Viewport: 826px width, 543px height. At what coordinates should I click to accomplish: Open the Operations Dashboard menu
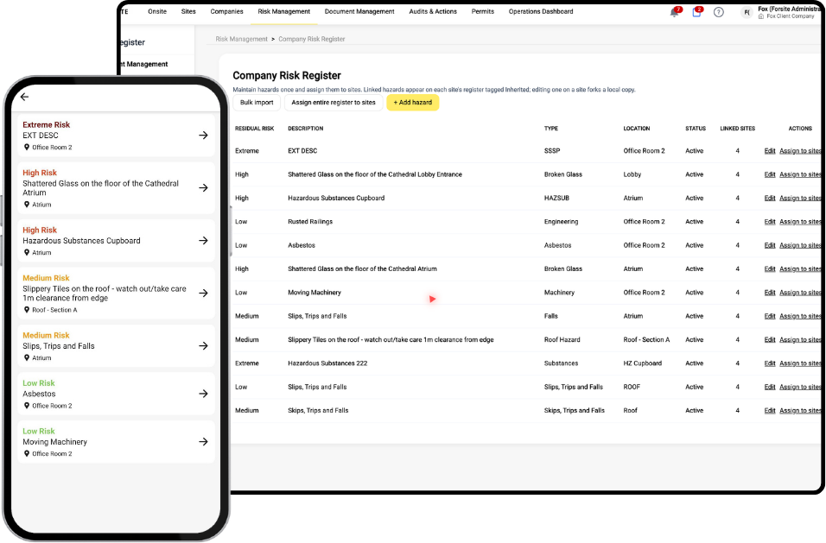[541, 11]
